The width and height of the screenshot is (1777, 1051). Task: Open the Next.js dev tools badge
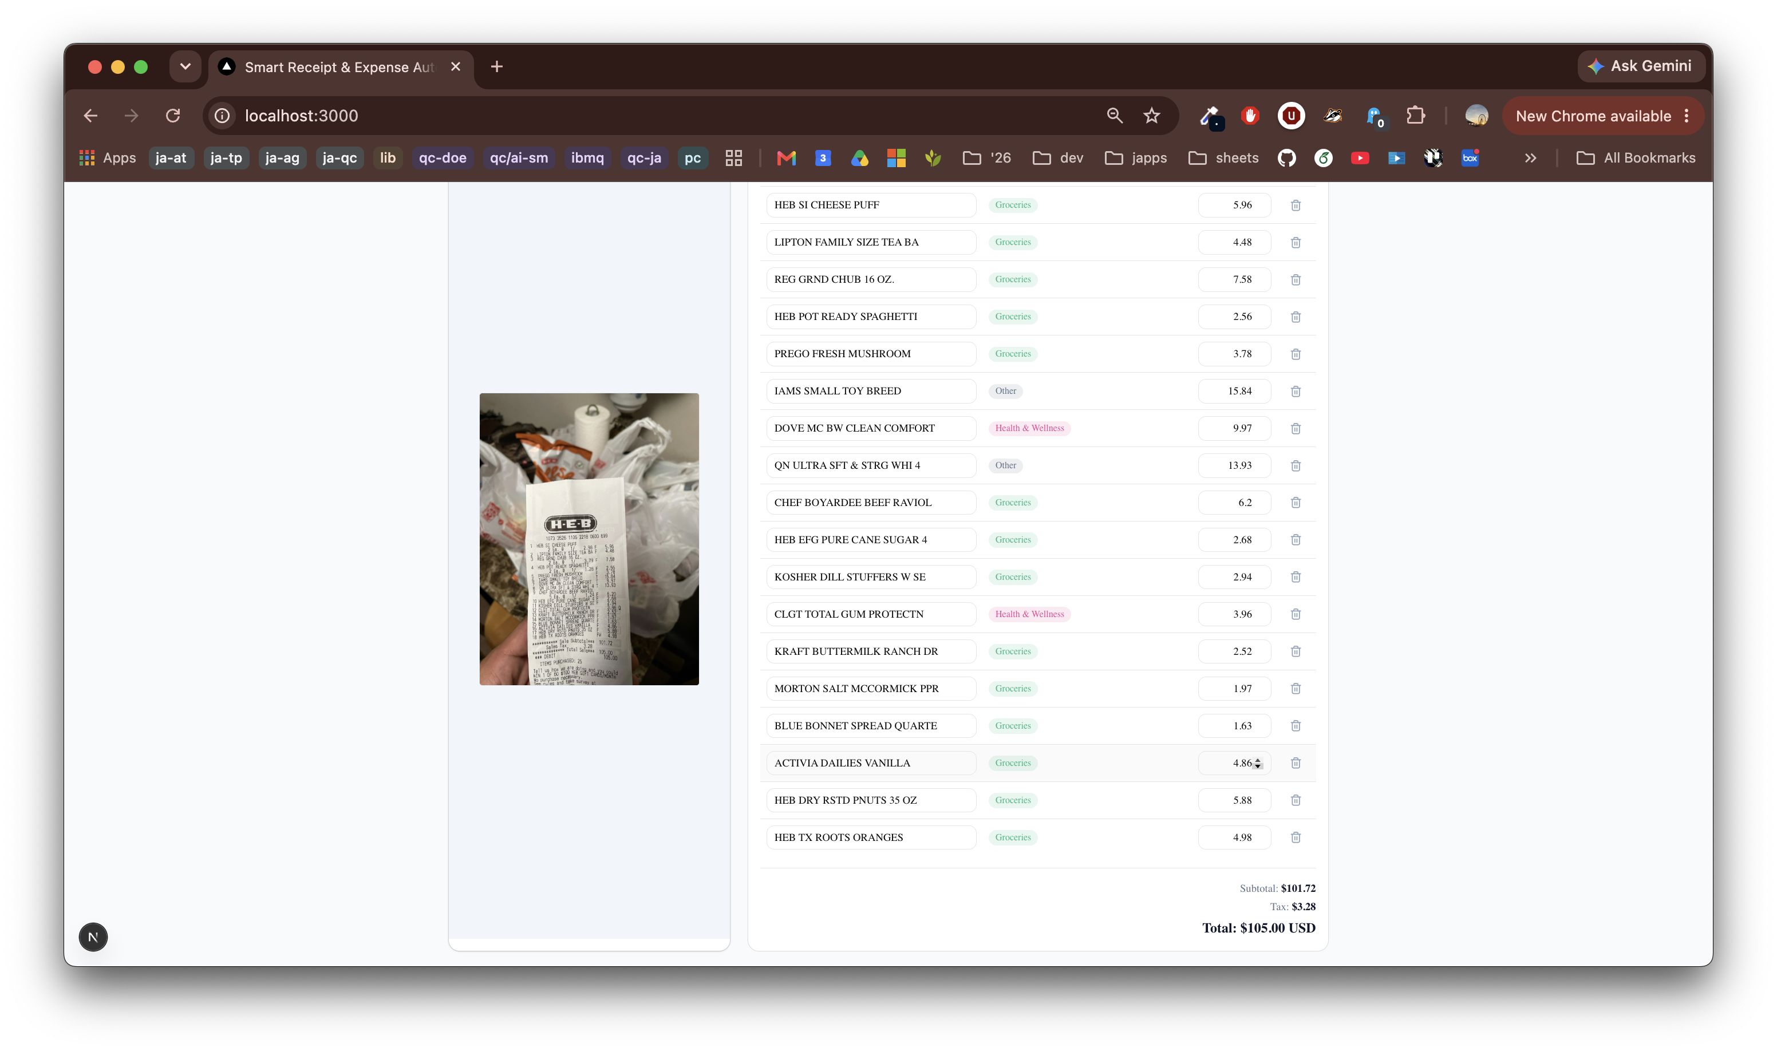(x=93, y=937)
